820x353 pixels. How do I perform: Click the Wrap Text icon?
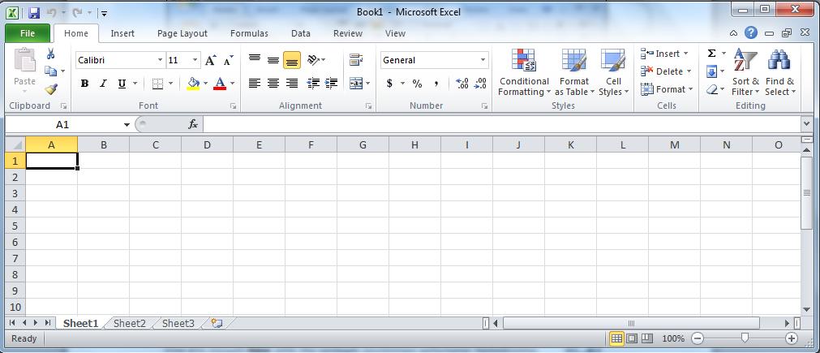click(357, 60)
